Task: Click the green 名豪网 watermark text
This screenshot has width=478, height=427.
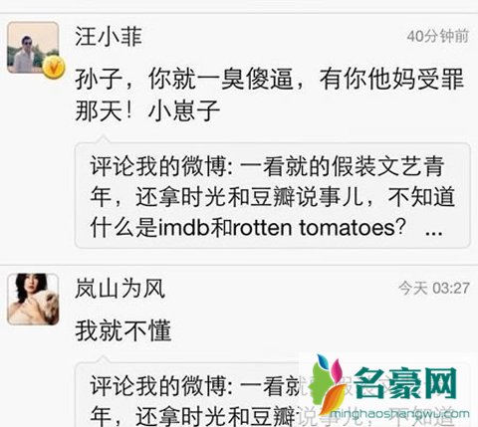Action: 404,384
